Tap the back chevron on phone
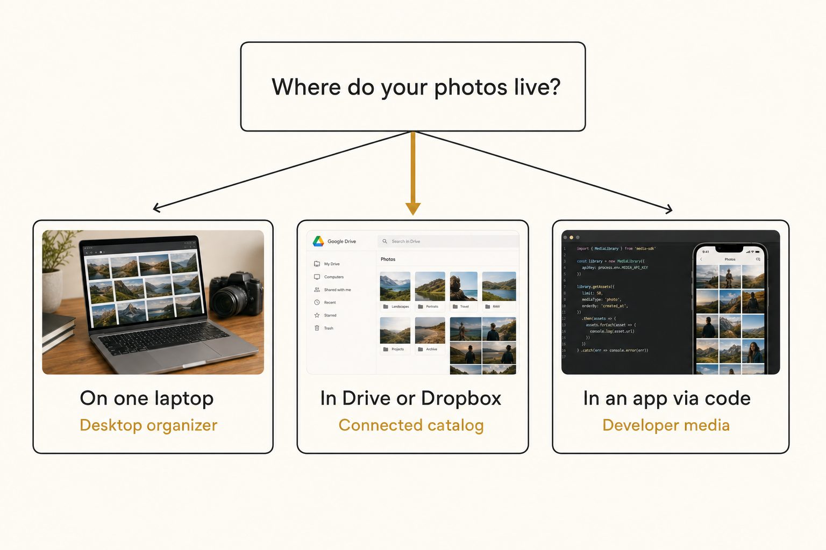826x550 pixels. (701, 259)
